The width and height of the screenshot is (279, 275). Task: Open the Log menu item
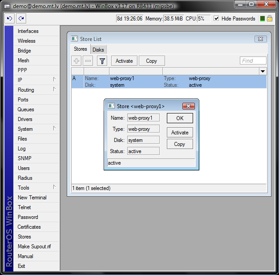(36, 149)
